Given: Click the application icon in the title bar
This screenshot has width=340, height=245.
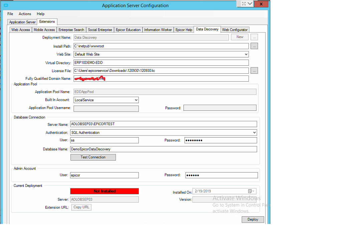Looking at the screenshot, I should (6, 5).
